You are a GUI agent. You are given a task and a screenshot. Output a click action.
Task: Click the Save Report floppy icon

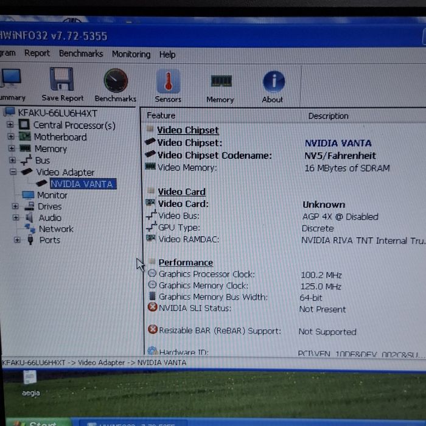pos(61,79)
